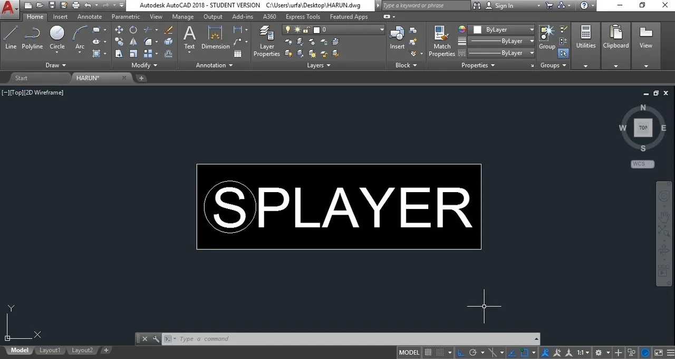The width and height of the screenshot is (675, 359).
Task: Click the Insert block tool
Action: click(397, 37)
